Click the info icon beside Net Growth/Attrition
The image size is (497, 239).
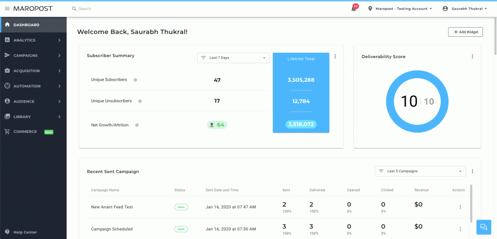(137, 125)
